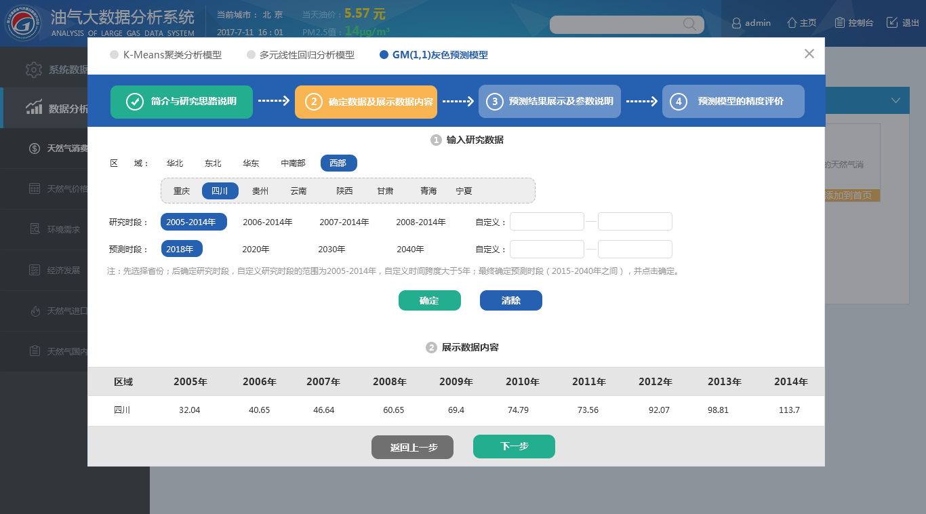Select region 中南部
Viewport: 926px width, 514px height.
coord(293,163)
